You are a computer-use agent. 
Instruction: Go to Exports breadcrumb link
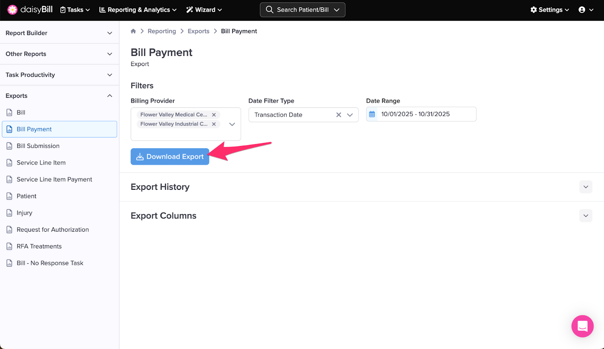[x=198, y=31]
